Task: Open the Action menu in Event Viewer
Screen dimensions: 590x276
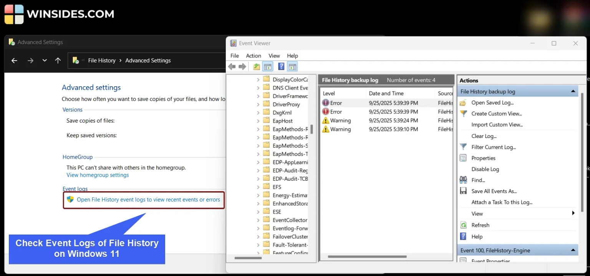Action: click(253, 56)
